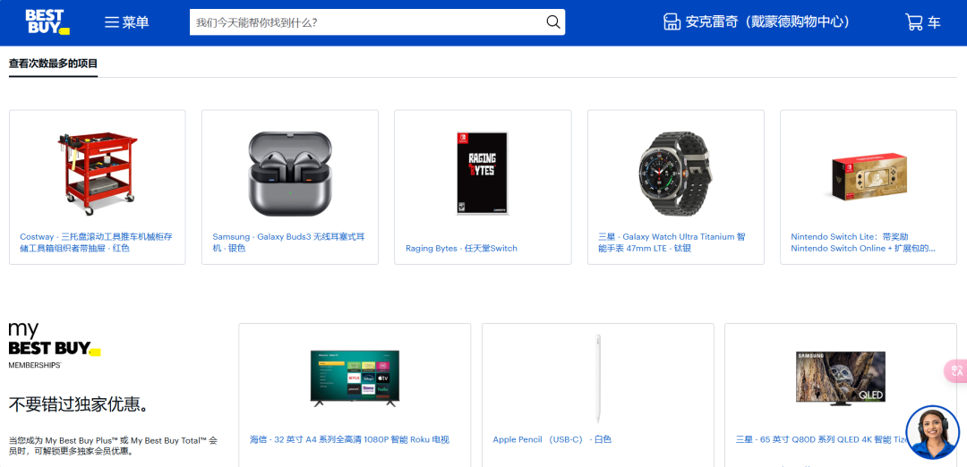The image size is (967, 467).
Task: Click the magnifying glass search icon
Action: click(x=553, y=22)
